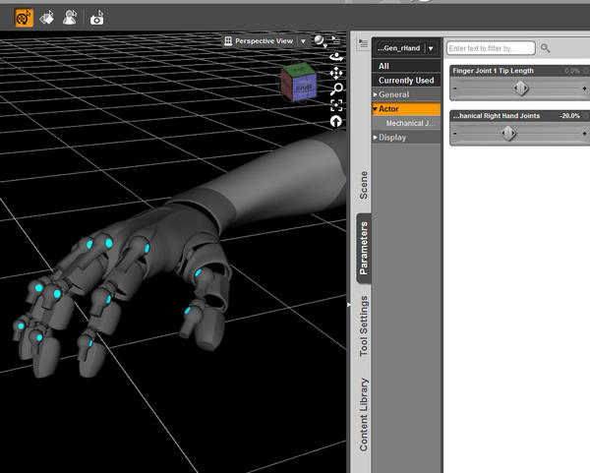The image size is (590, 473).
Task: Select the Region Navigator tool with person silhouette
Action: [70, 18]
